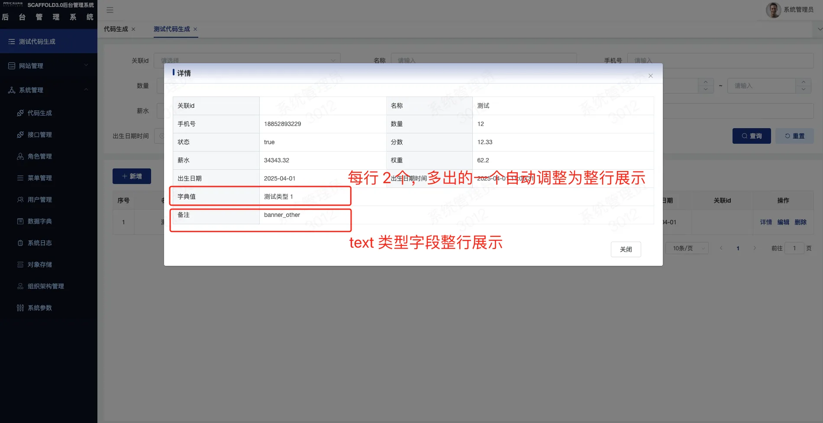
Task: Open 测试代码生成 in the sidebar menu
Action: pyautogui.click(x=48, y=42)
